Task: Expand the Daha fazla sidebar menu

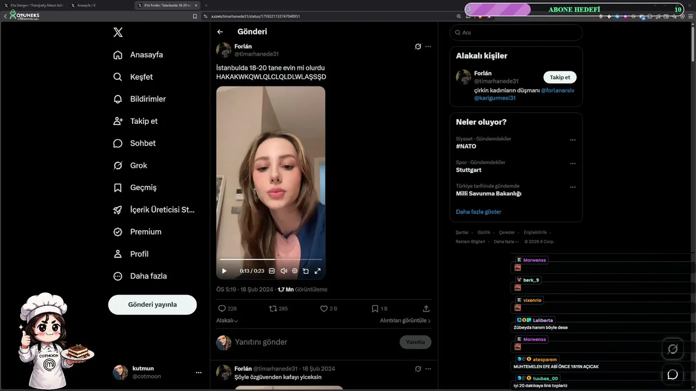Action: pos(140,276)
